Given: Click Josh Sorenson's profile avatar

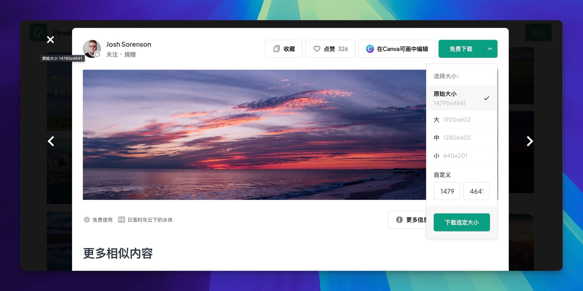Looking at the screenshot, I should click(x=92, y=49).
